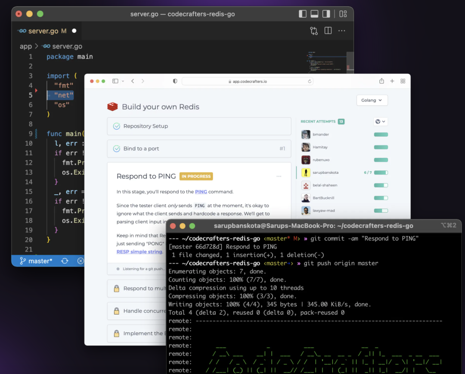Screen dimensions: 465x374
Task: Click the locked 'Respond to mult…' stage
Action: coord(137,289)
